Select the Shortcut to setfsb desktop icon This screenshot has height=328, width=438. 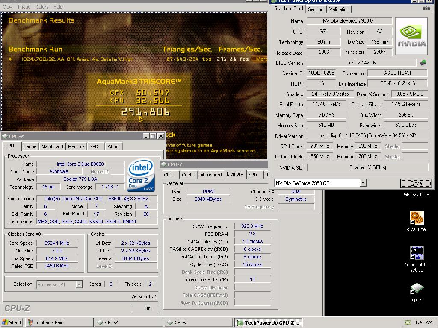pyautogui.click(x=417, y=259)
